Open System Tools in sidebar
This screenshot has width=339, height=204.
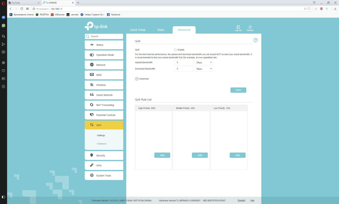[x=104, y=176]
